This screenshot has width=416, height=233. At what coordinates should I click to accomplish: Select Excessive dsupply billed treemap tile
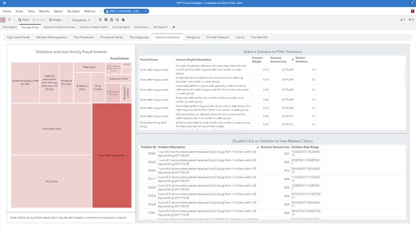pos(25,82)
